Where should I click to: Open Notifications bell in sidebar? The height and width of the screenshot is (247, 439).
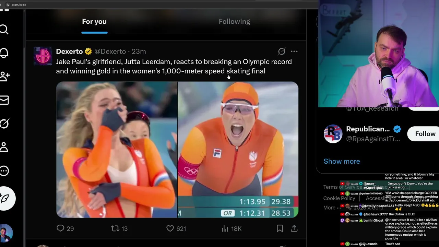(4, 53)
